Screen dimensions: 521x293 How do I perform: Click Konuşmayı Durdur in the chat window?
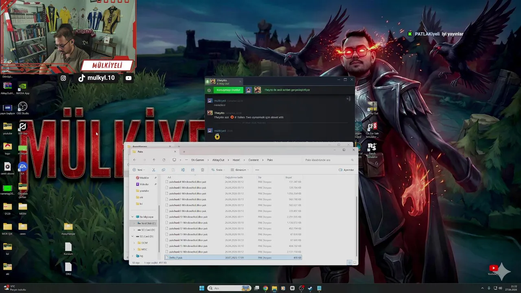click(228, 90)
